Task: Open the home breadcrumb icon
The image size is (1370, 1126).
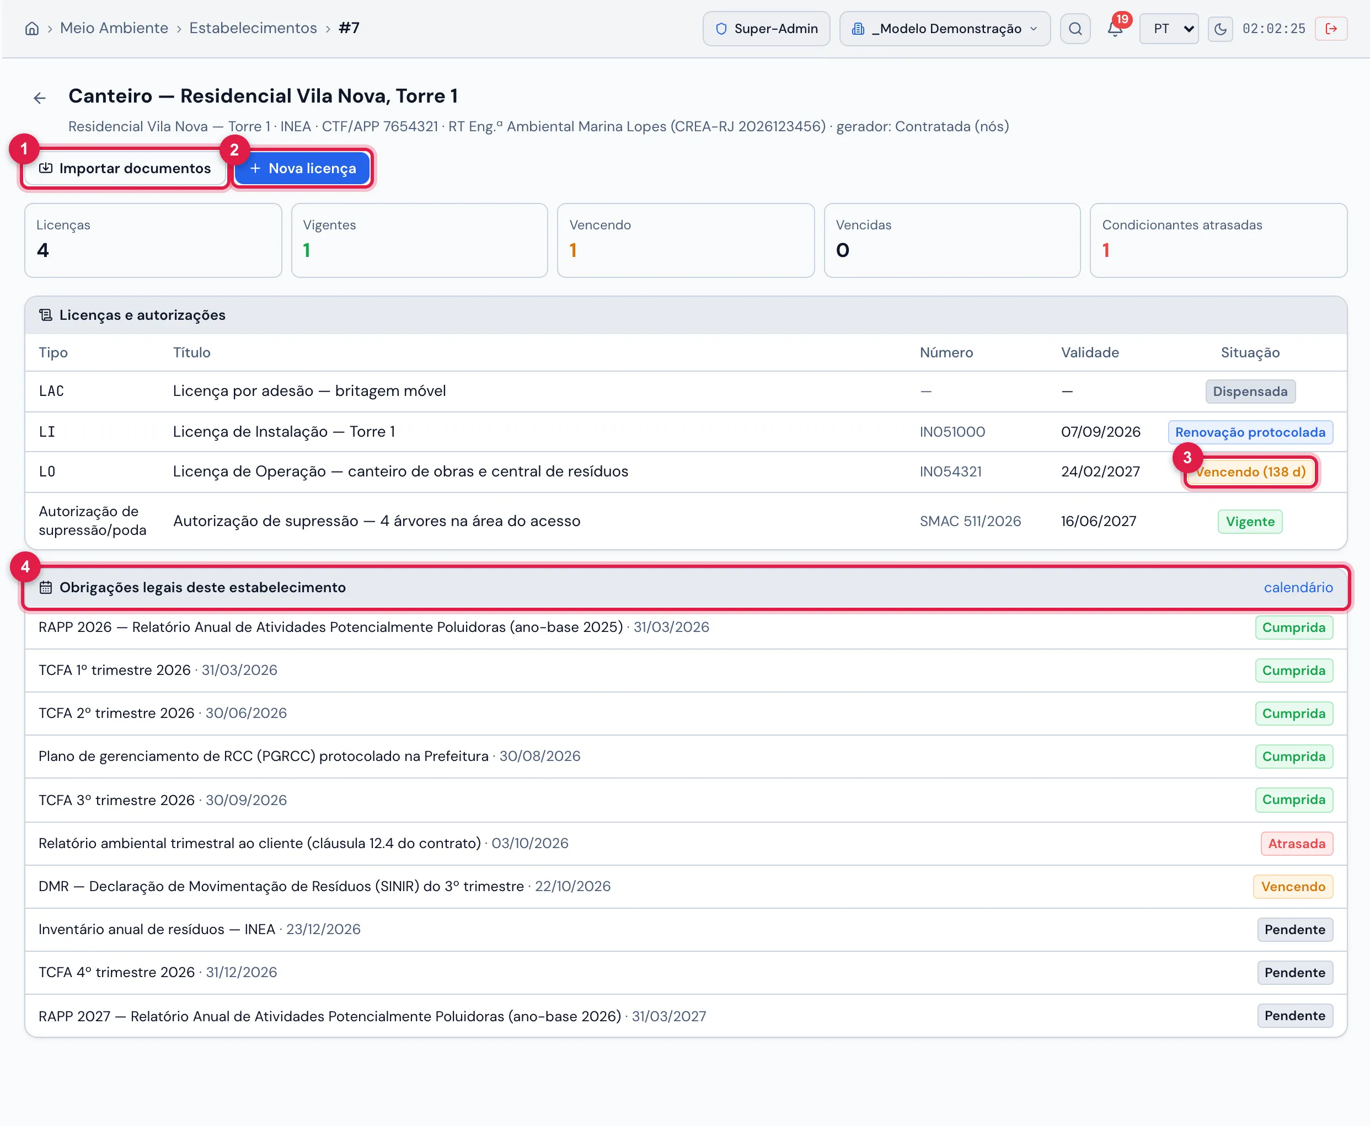Action: [32, 29]
